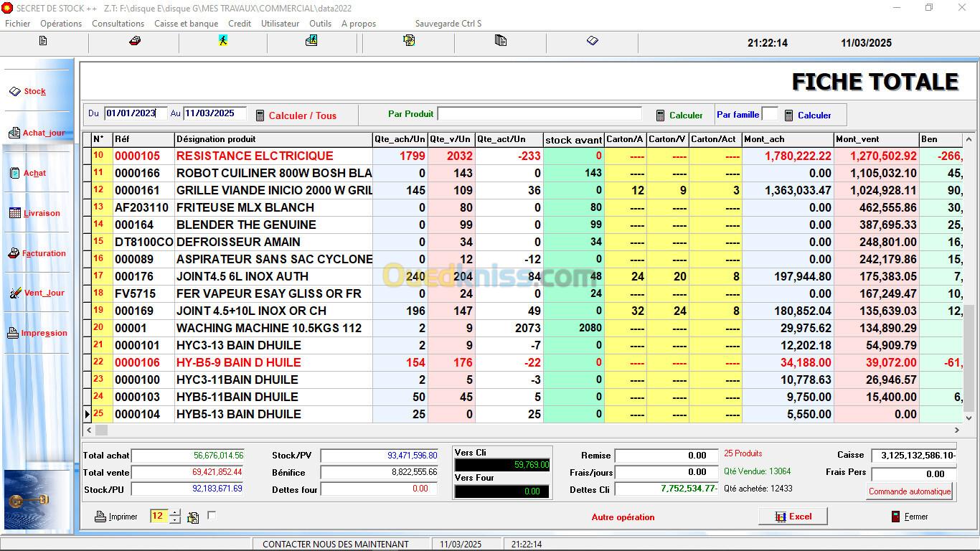Tick the checkbox beside the font size stepper
This screenshot has width=980, height=551.
(x=212, y=515)
